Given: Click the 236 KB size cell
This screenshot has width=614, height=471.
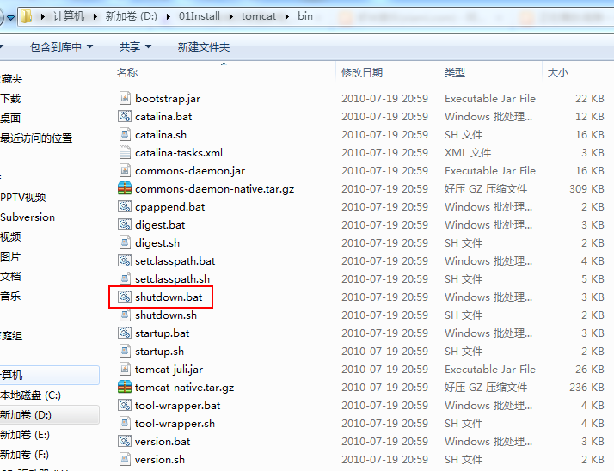Looking at the screenshot, I should [586, 388].
